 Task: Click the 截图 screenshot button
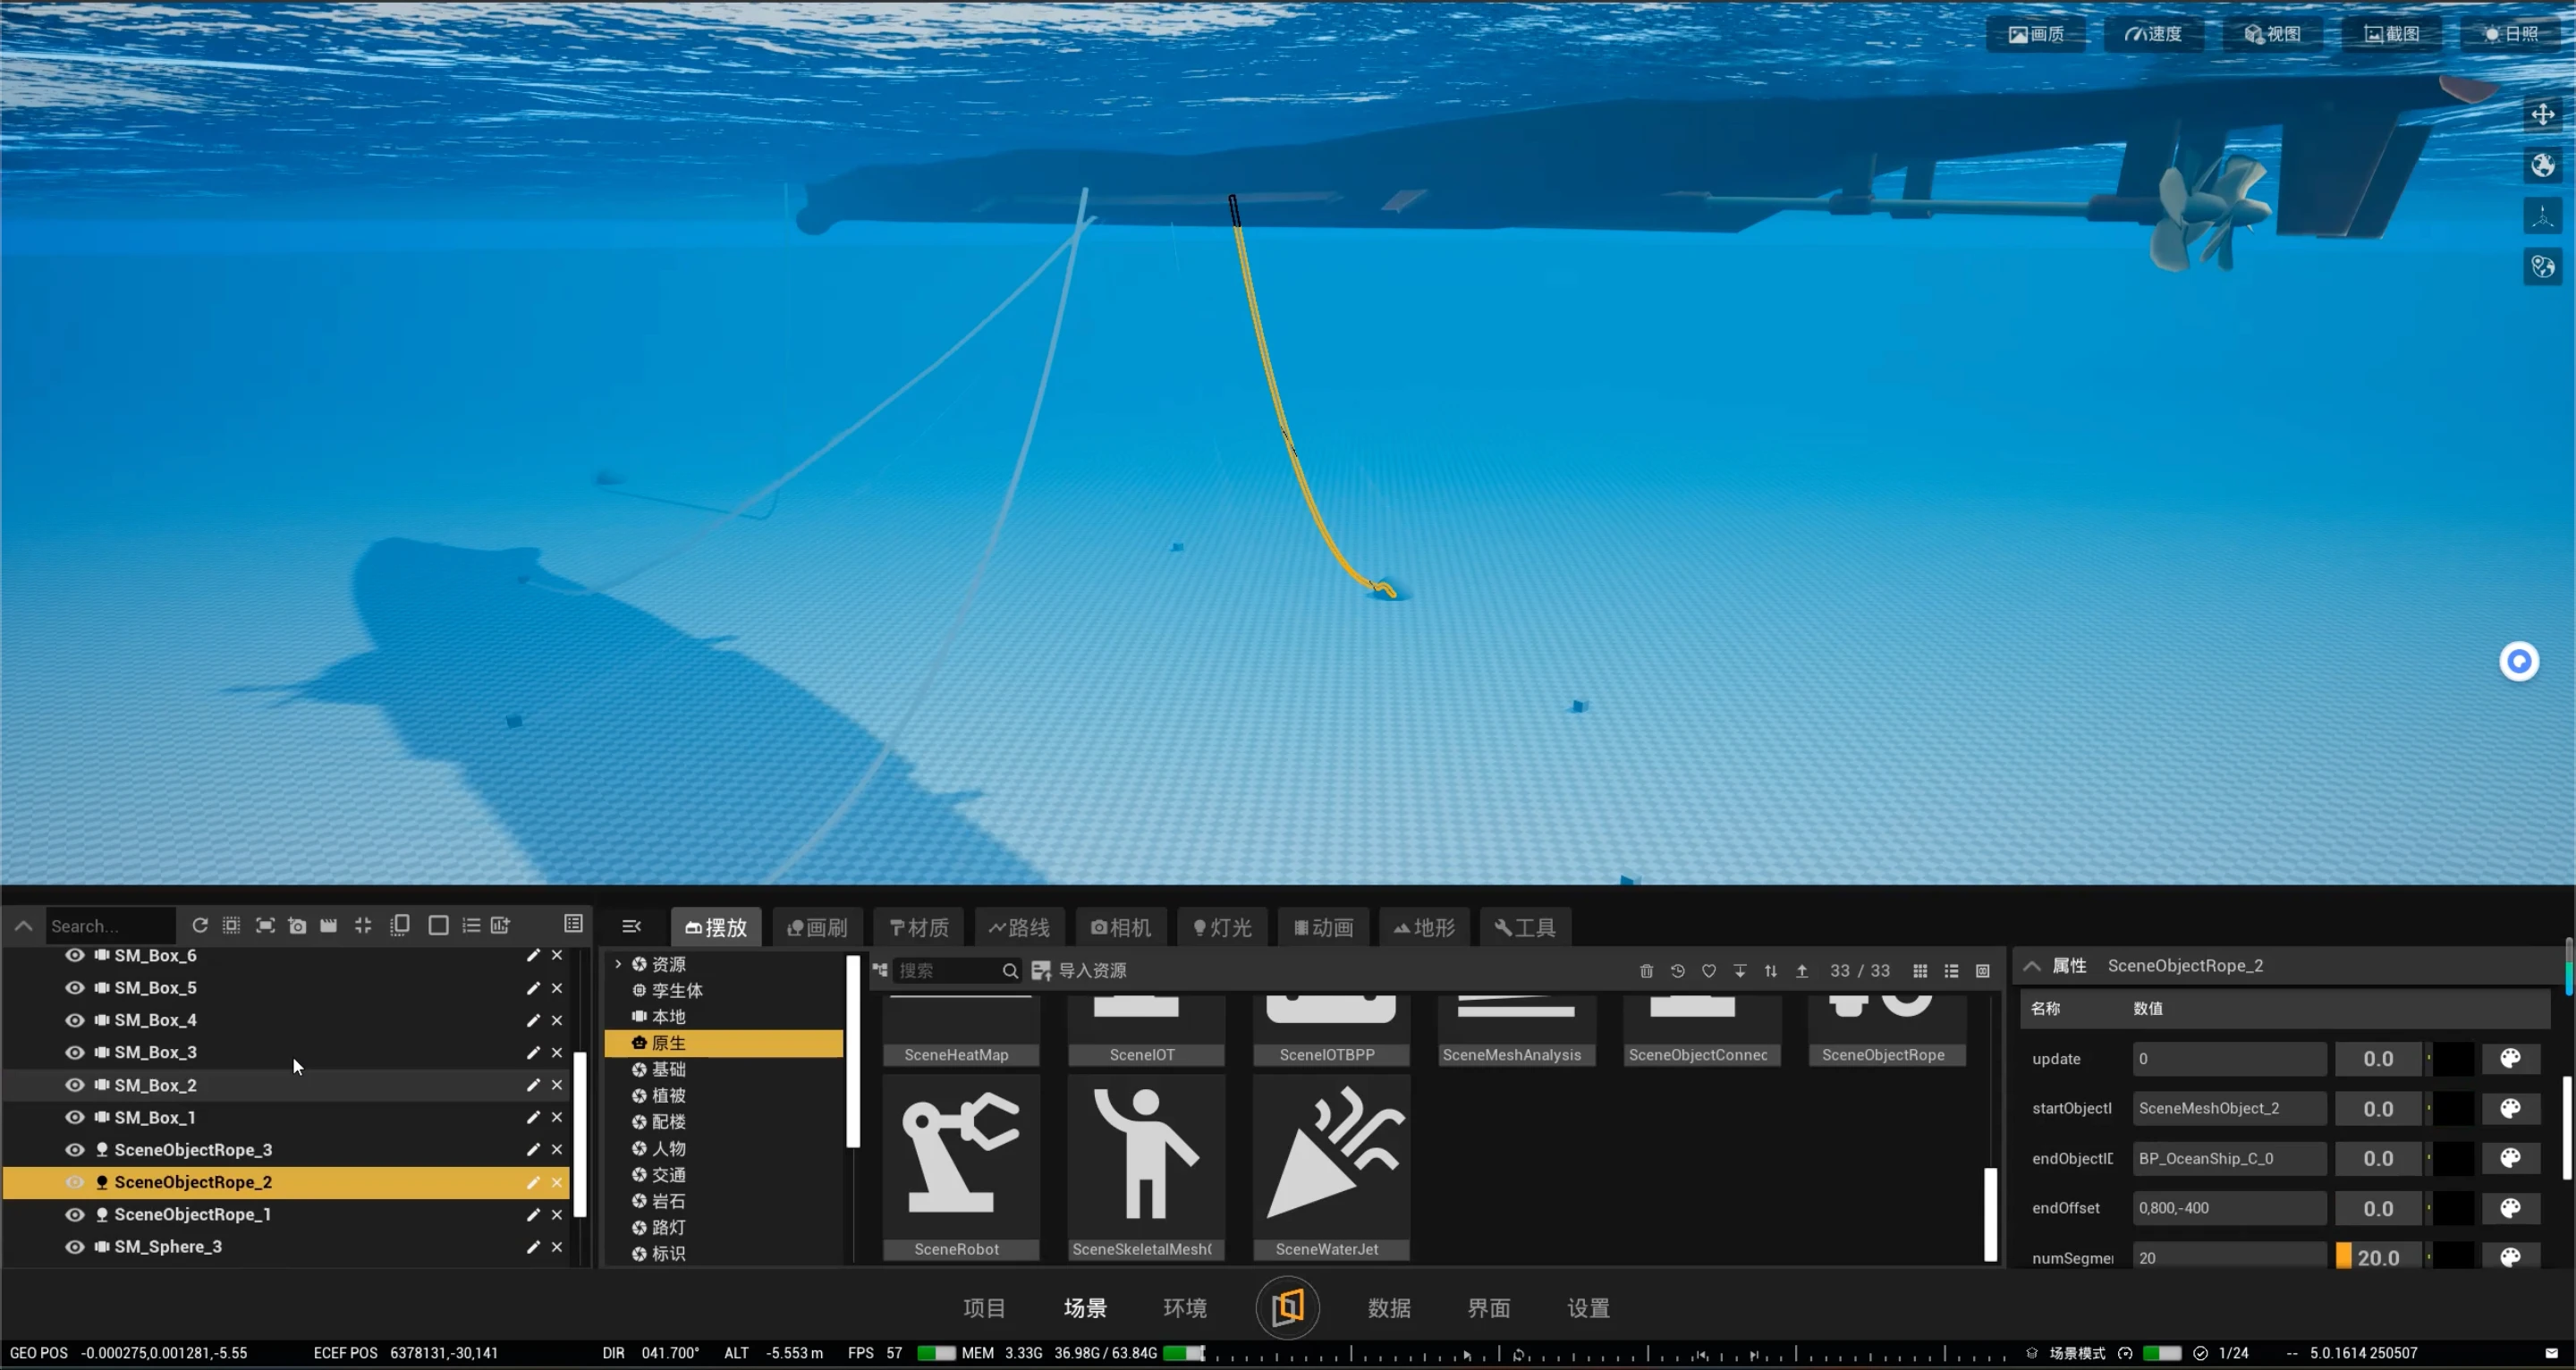pos(2391,34)
